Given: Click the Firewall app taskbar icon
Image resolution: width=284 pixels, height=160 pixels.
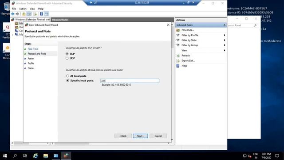Looking at the screenshot, I should (66, 156).
